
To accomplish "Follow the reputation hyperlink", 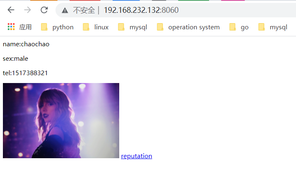I will 137,156.
